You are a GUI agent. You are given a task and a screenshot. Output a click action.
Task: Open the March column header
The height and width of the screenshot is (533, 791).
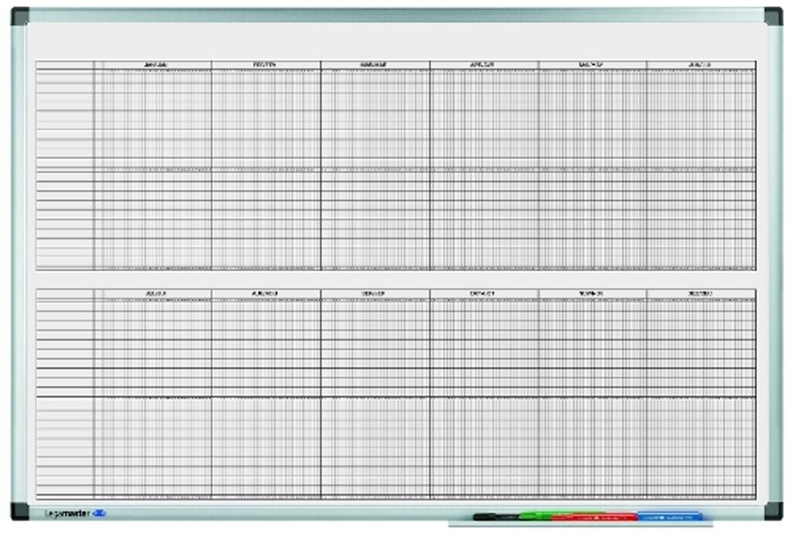[375, 65]
